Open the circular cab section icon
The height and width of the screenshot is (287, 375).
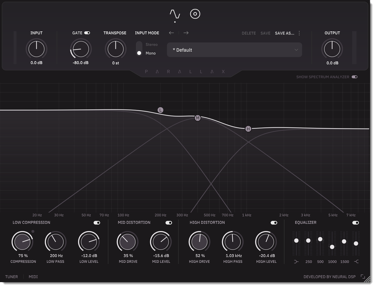pyautogui.click(x=195, y=14)
